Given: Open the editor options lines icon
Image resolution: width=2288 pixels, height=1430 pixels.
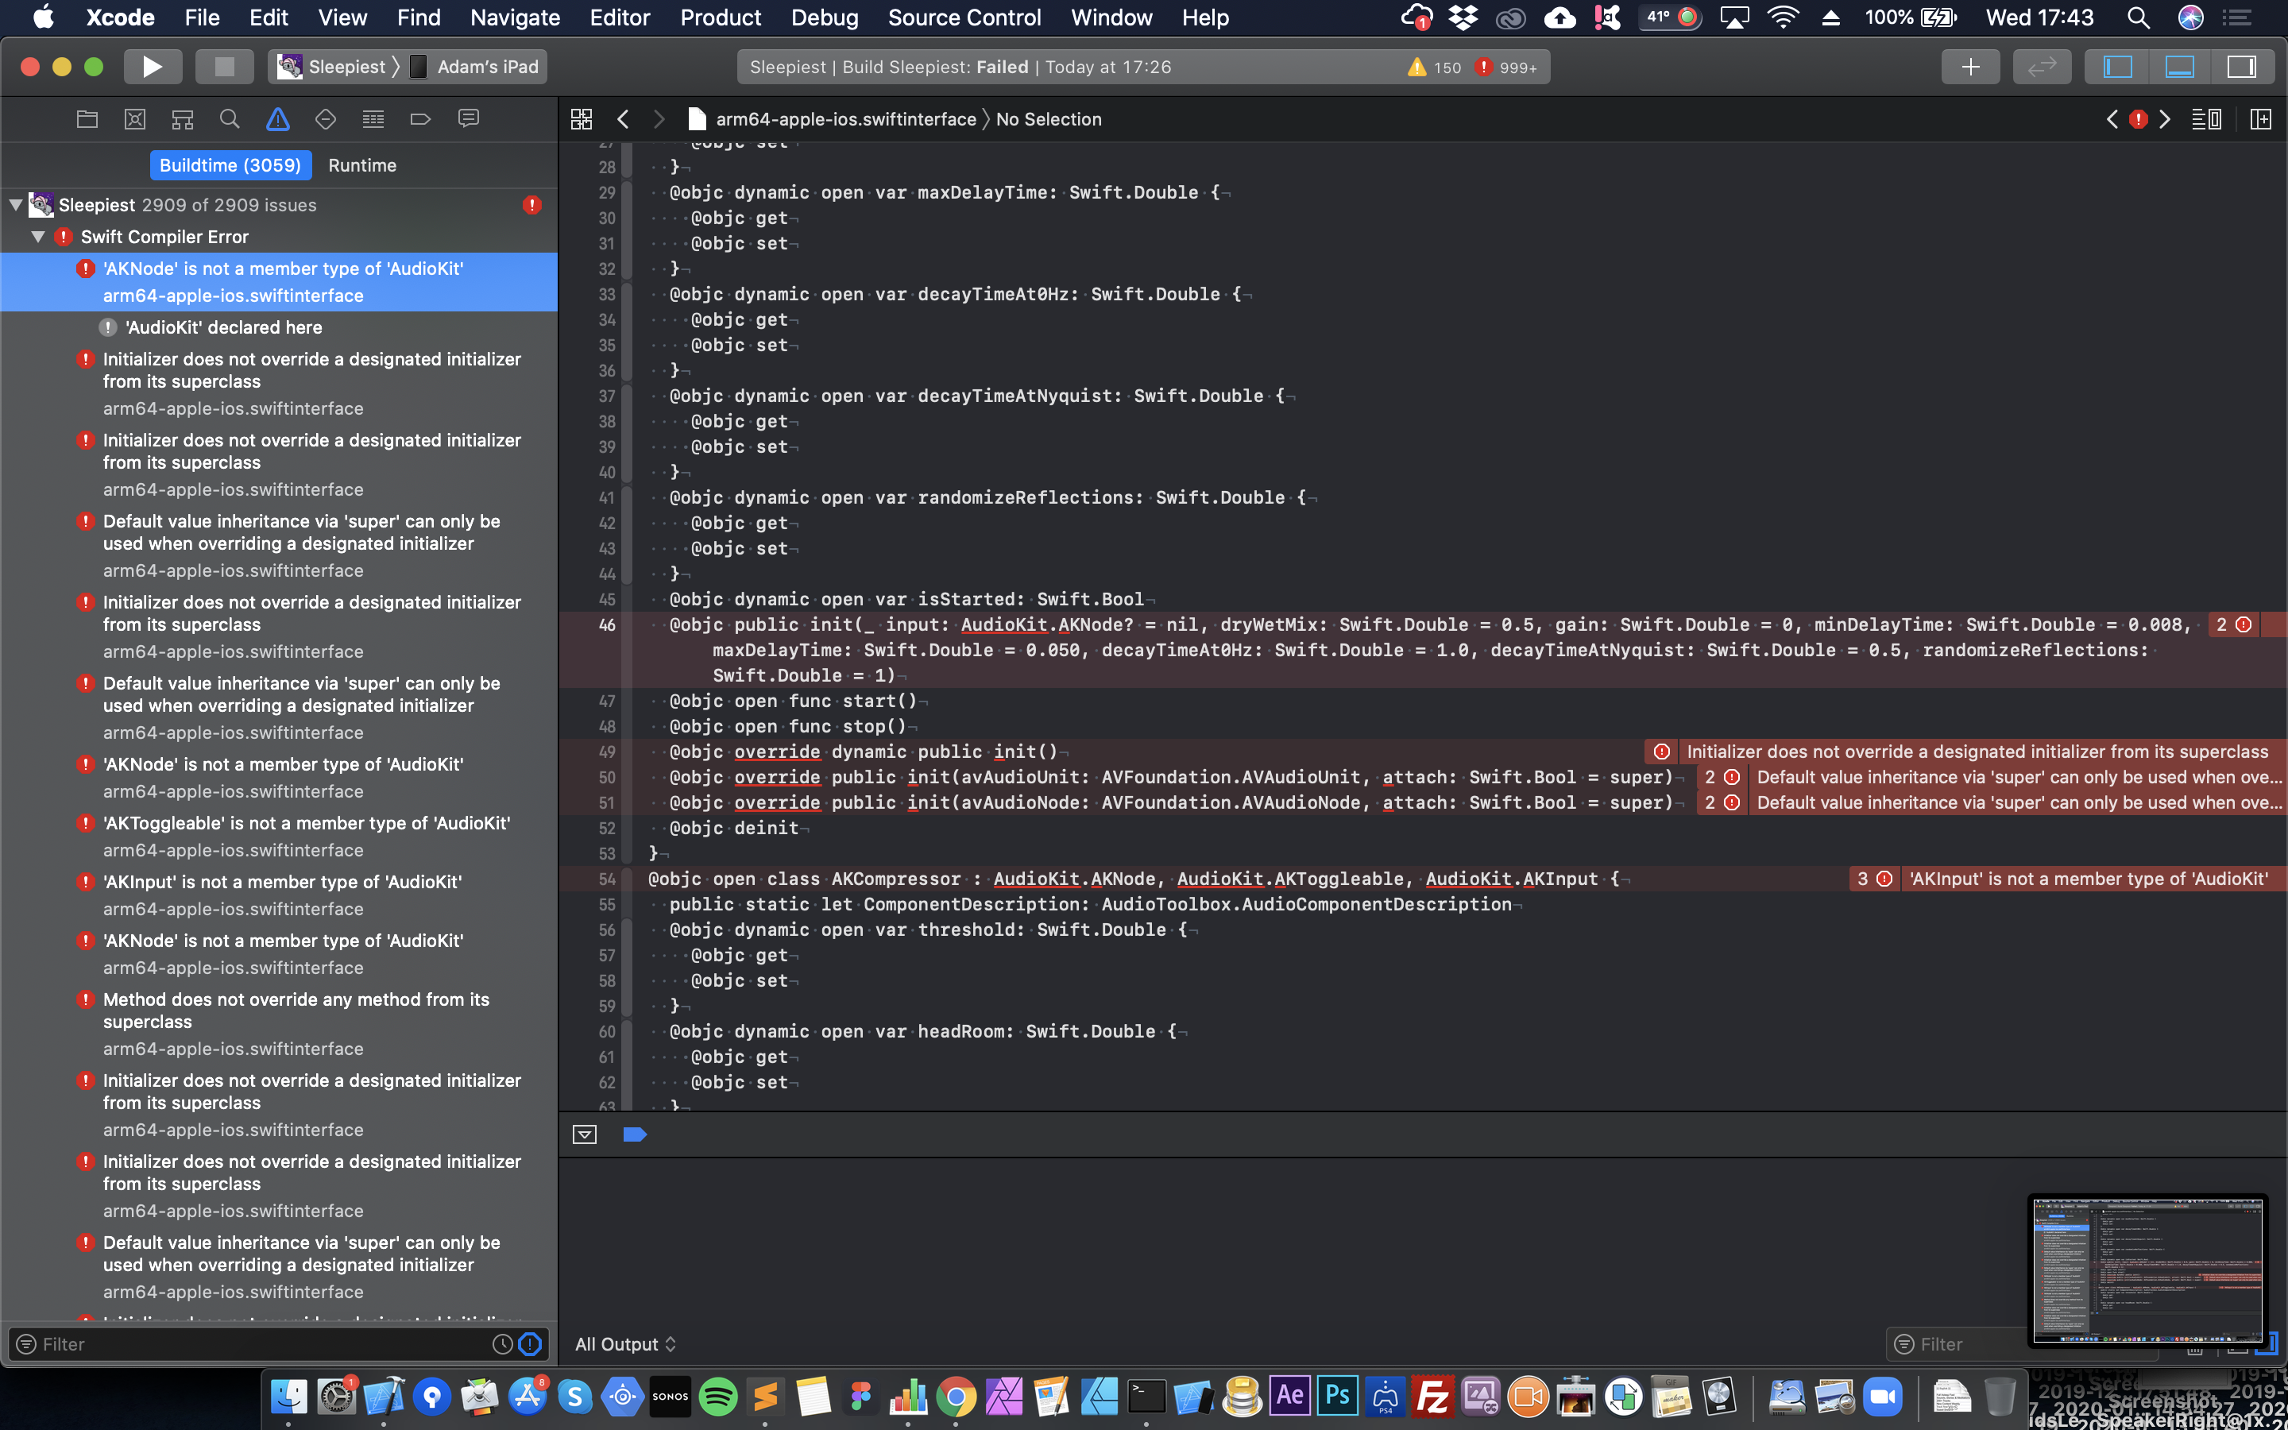Looking at the screenshot, I should point(2207,119).
